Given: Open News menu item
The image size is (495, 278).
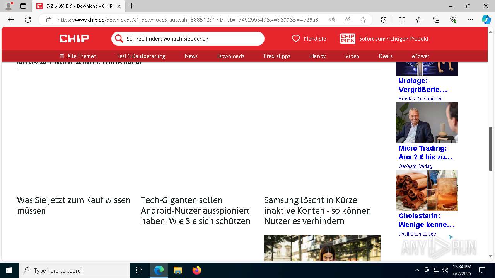Looking at the screenshot, I should coord(191,56).
